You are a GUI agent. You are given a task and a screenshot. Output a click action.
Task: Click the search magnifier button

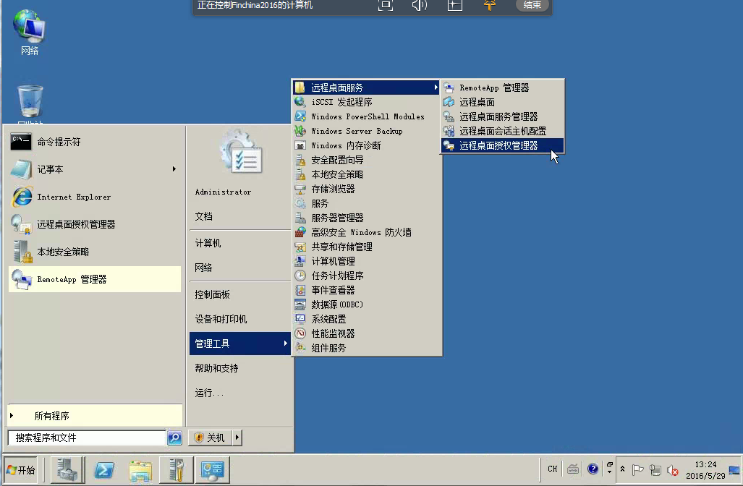[x=175, y=438]
